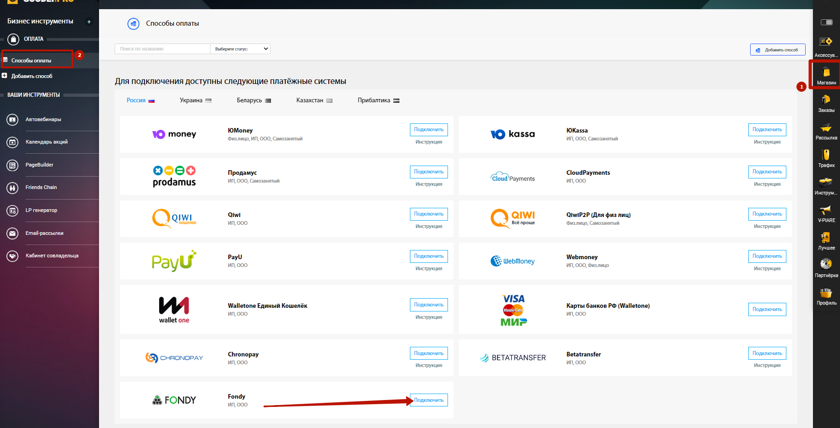Connect Fondy with Подключить button
This screenshot has width=840, height=428.
tap(429, 400)
